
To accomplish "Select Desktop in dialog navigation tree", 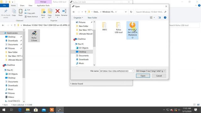I will pos(82,52).
